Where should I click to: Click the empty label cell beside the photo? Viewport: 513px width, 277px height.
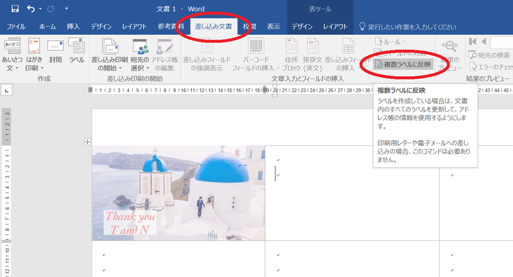point(352,193)
